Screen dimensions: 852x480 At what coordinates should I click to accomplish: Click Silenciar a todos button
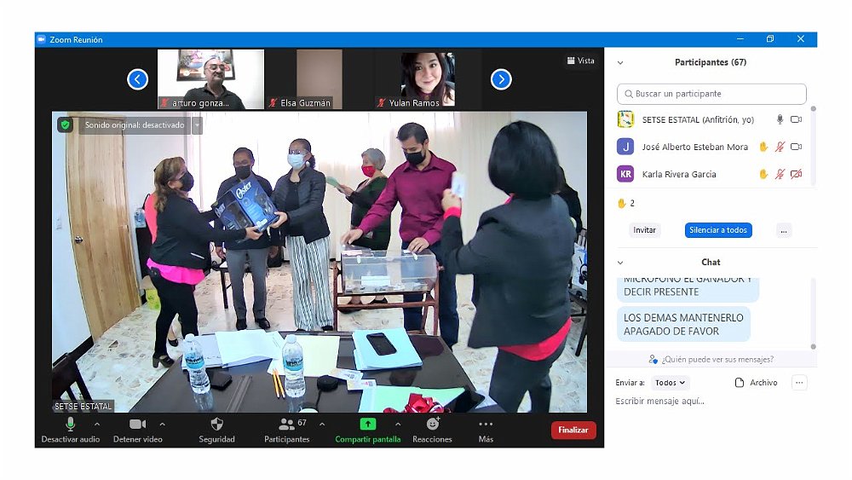pos(717,230)
